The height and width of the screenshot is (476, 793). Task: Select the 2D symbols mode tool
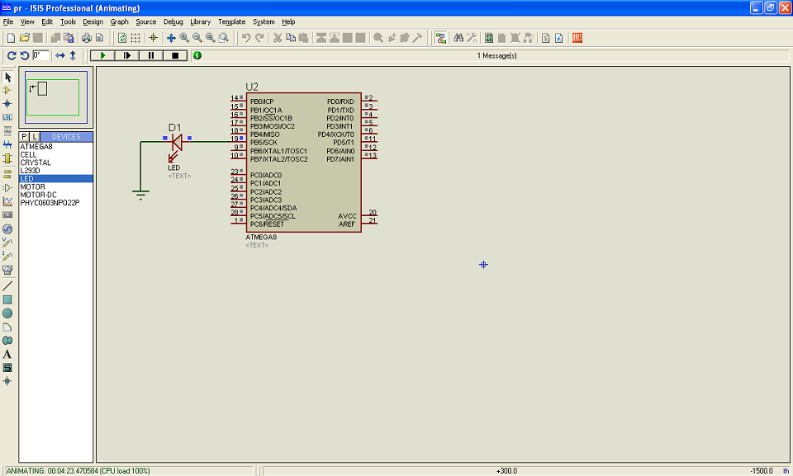pyautogui.click(x=7, y=368)
